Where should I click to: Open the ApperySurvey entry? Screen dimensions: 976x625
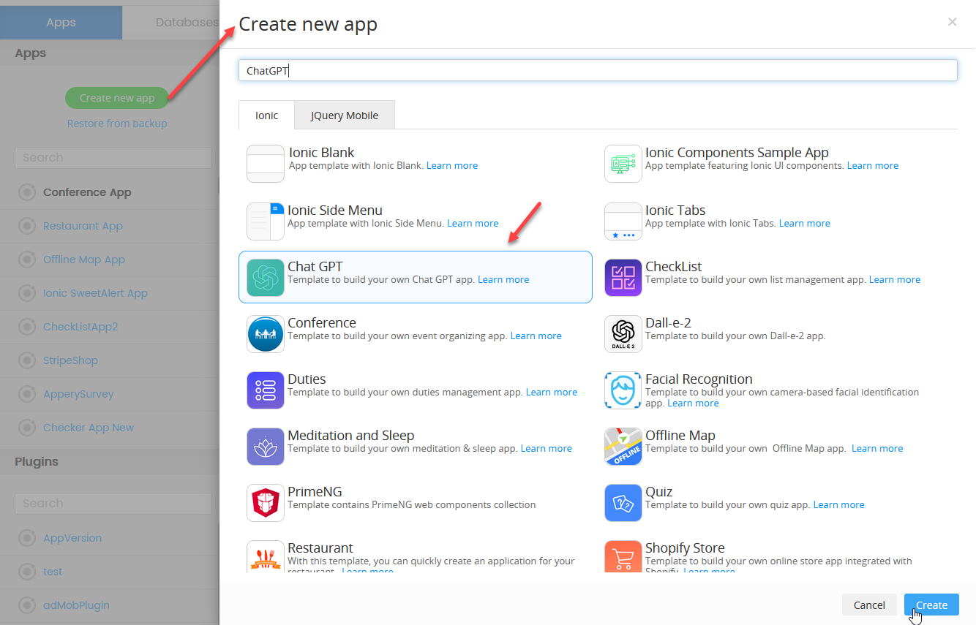coord(78,394)
